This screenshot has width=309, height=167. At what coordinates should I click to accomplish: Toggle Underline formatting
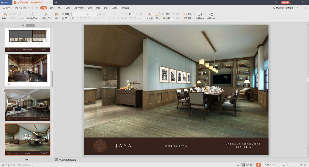coord(81,18)
